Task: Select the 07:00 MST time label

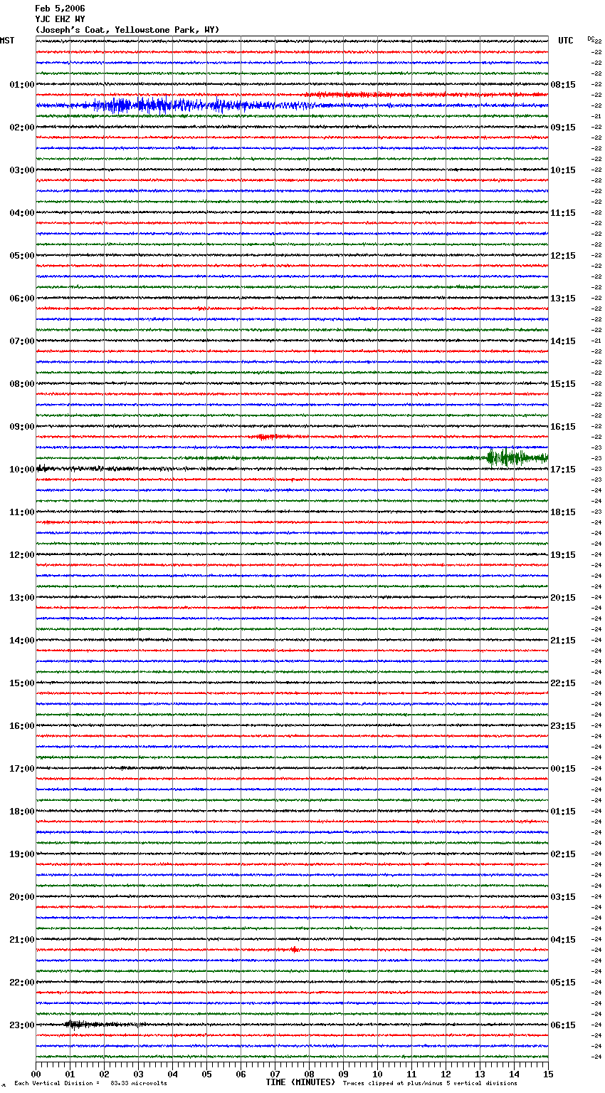Action: point(22,341)
